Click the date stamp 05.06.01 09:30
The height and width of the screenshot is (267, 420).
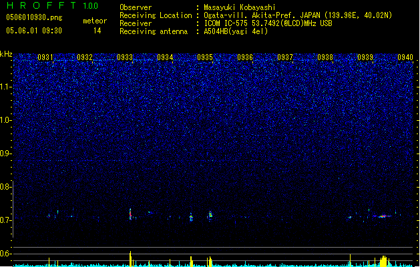pyautogui.click(x=34, y=31)
